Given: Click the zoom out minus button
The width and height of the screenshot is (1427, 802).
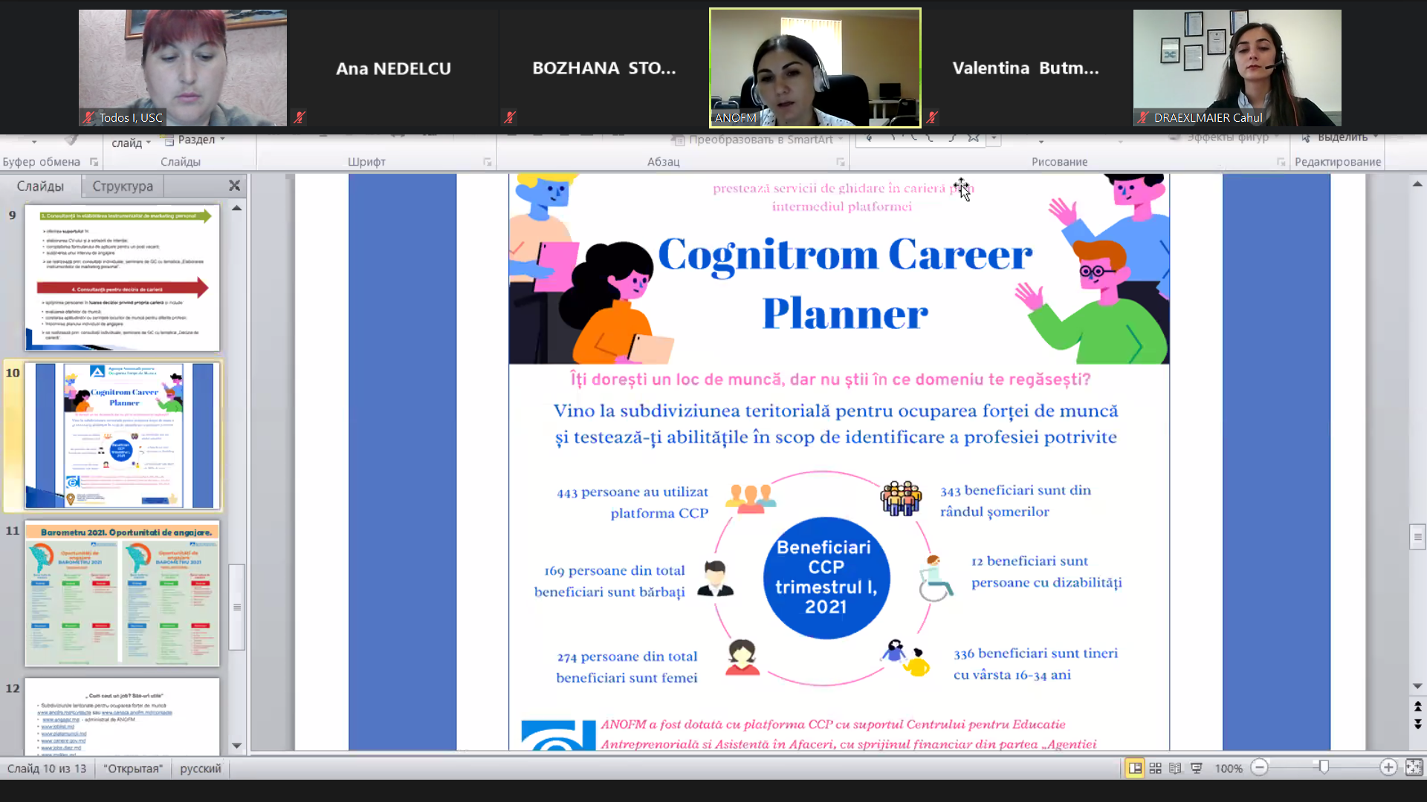Looking at the screenshot, I should pyautogui.click(x=1260, y=768).
